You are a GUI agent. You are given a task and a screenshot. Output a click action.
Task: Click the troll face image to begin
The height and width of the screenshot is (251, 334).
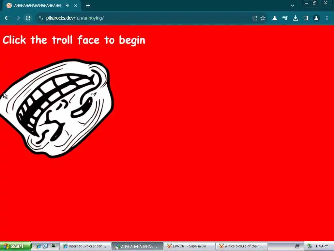(x=57, y=108)
